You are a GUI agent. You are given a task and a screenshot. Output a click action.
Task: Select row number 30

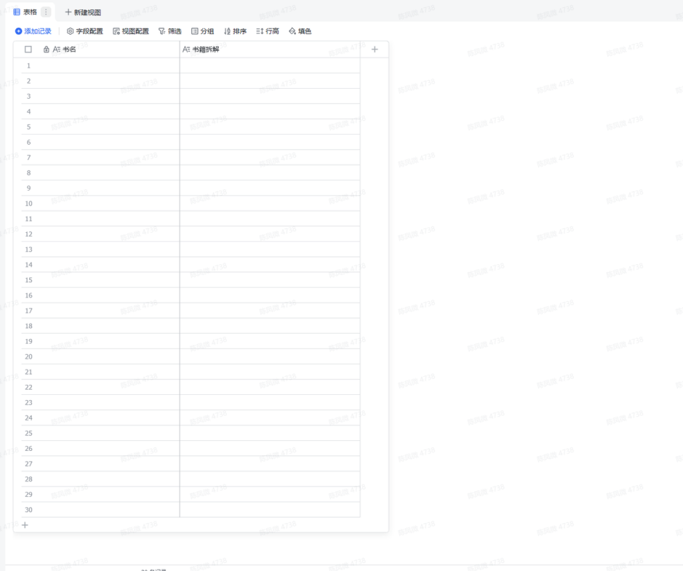pos(29,510)
